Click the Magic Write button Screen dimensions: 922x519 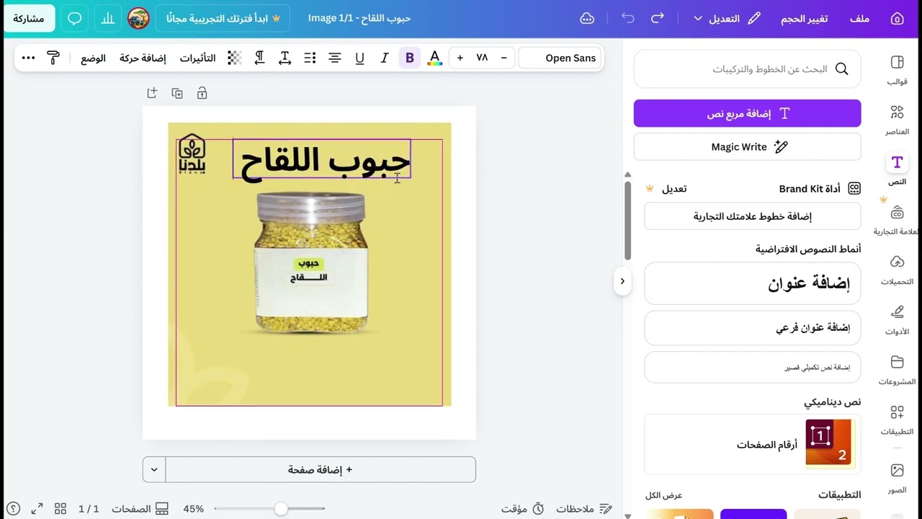[x=747, y=146]
